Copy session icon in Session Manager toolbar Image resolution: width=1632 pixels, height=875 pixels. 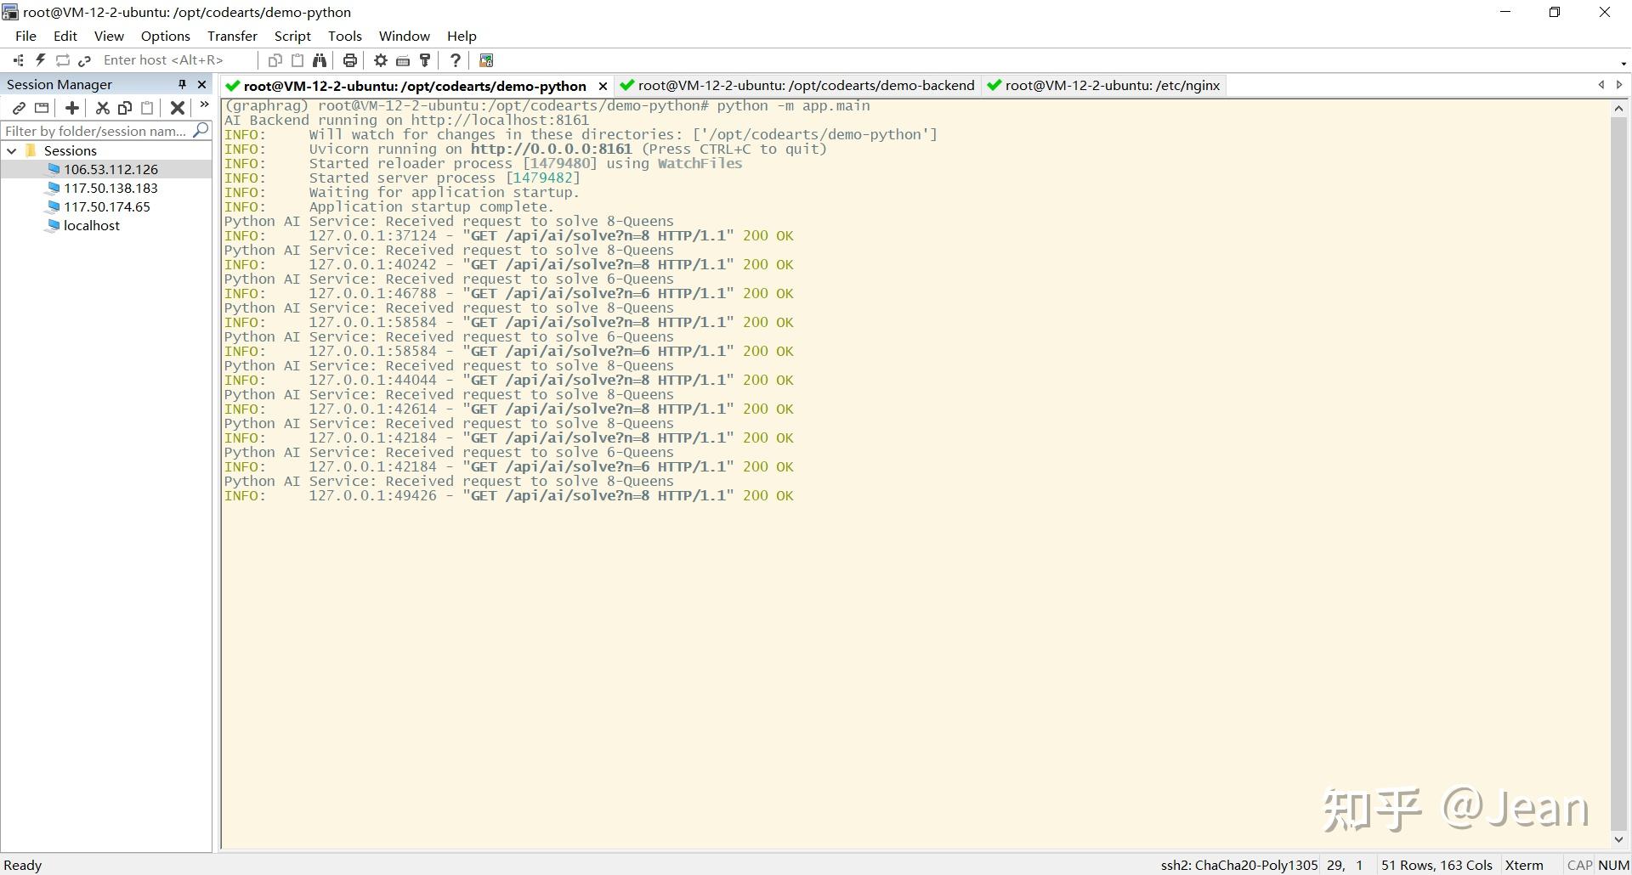coord(125,108)
